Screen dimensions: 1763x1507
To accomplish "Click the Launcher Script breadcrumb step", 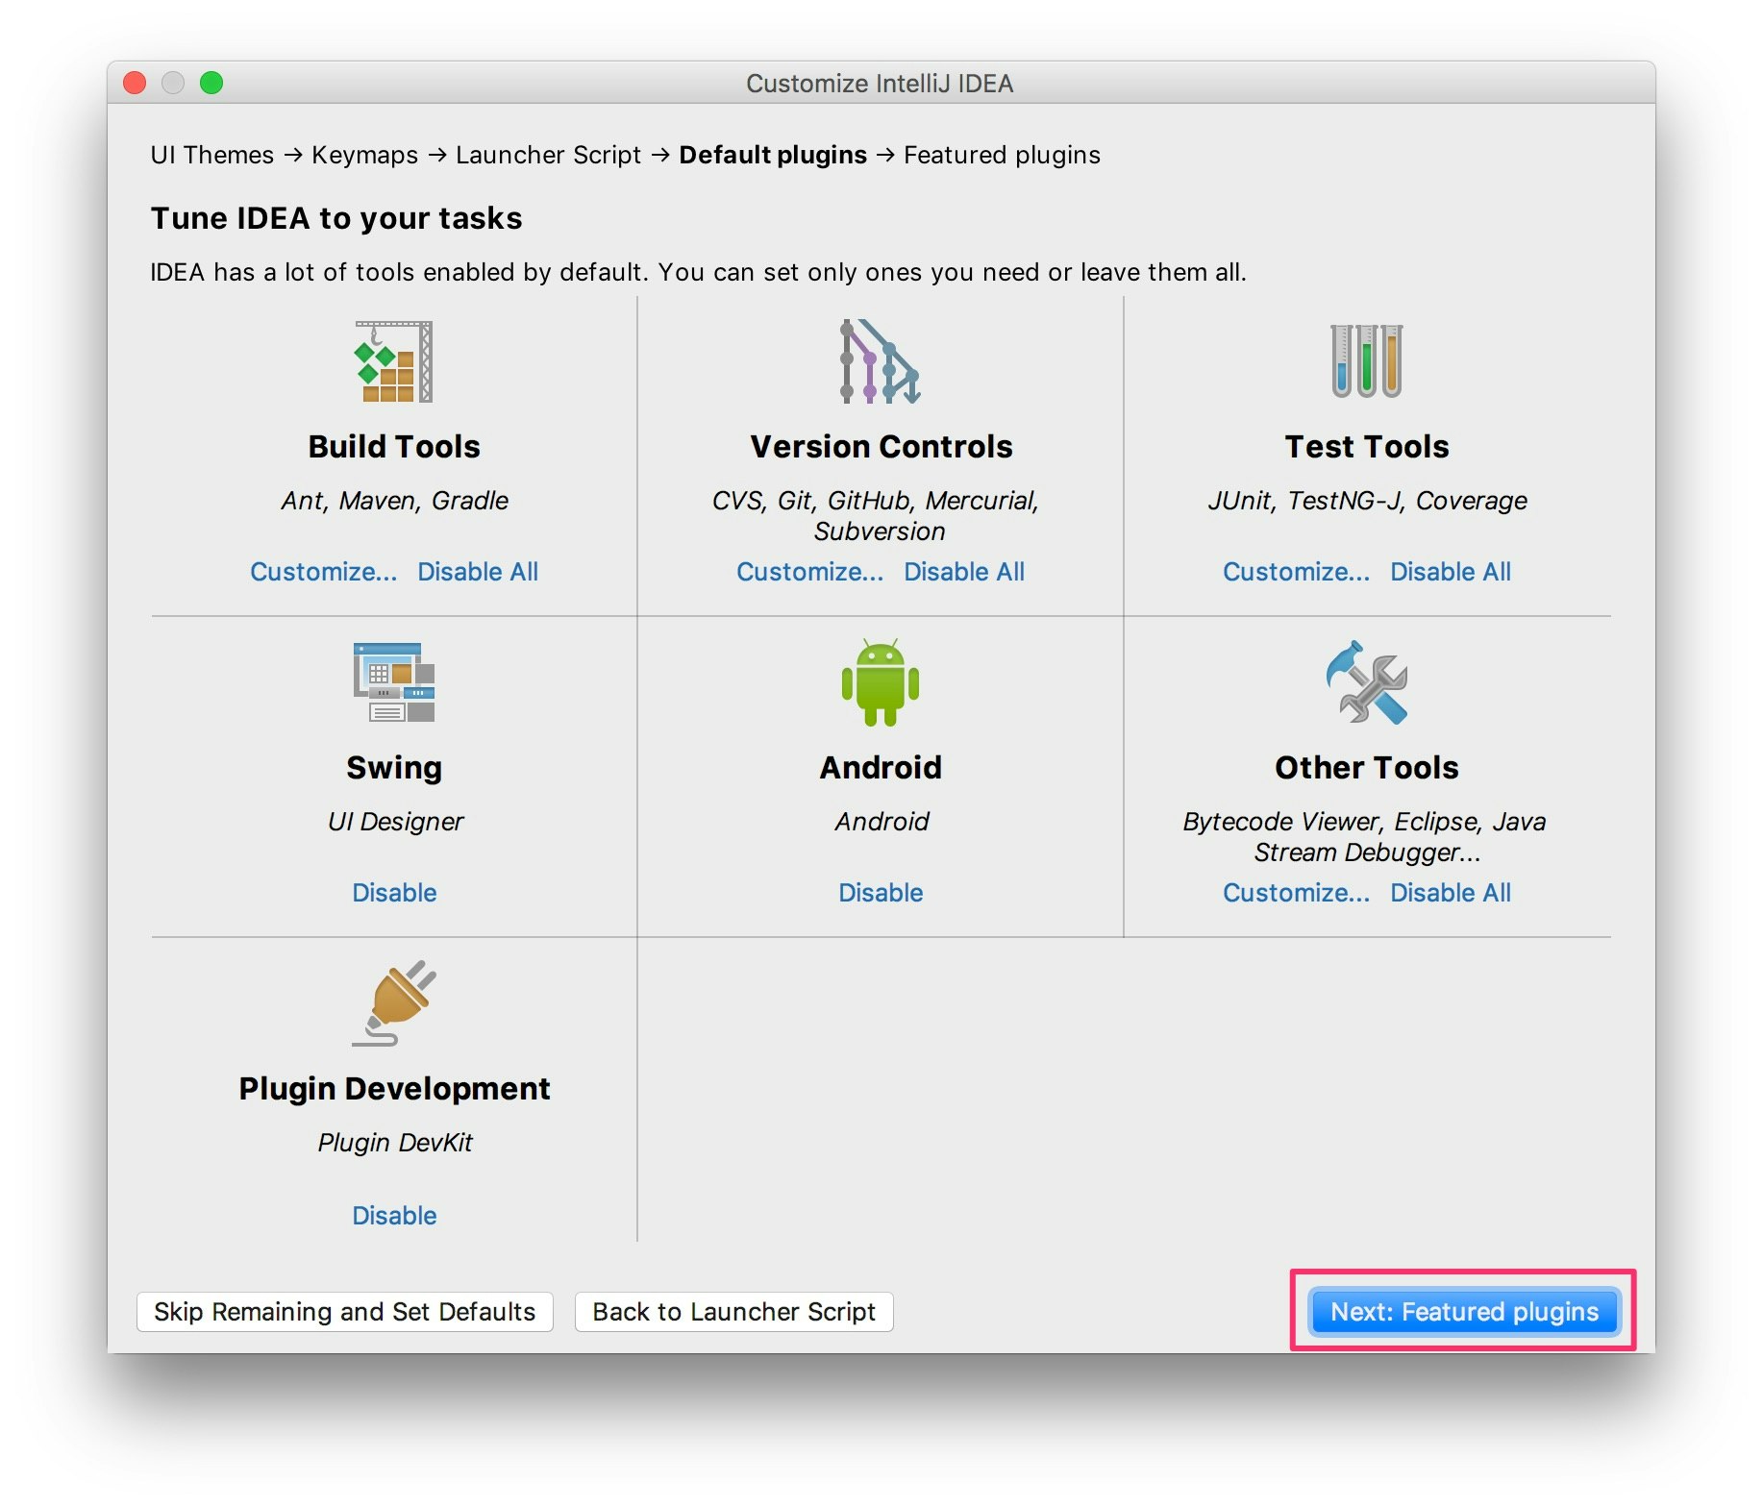I will 548,155.
